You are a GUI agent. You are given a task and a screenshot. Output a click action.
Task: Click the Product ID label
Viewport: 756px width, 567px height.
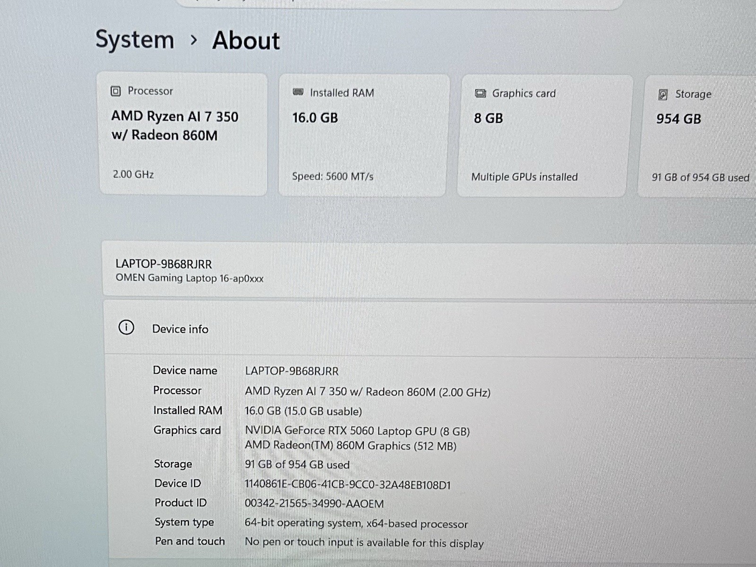pos(180,503)
